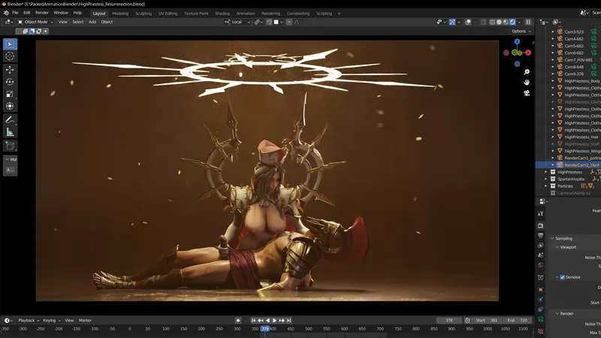The height and width of the screenshot is (338, 601).
Task: Toggle camera view icon in viewport
Action: point(527,93)
